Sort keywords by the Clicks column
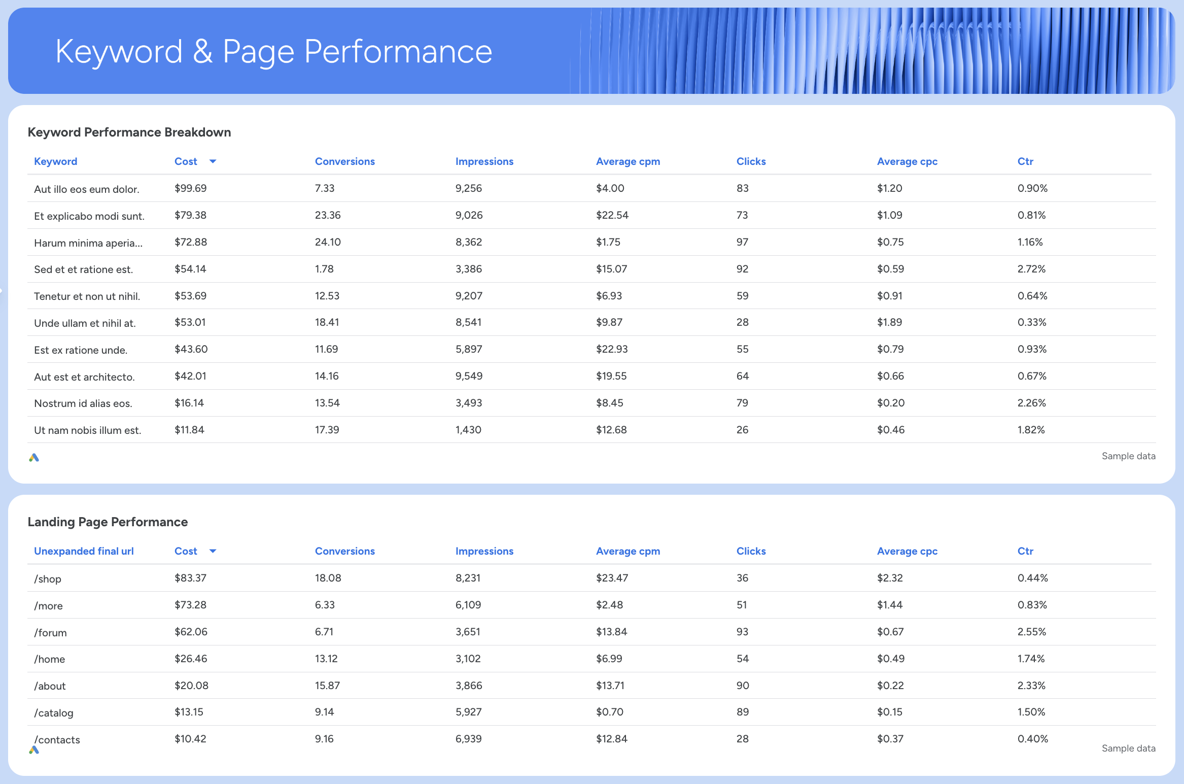The height and width of the screenshot is (784, 1184). pyautogui.click(x=751, y=161)
